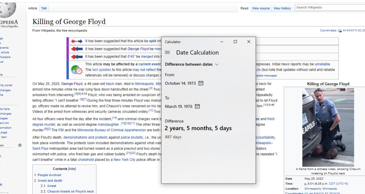
Task: Click the From date October 14, 1973
Action: [x=180, y=83]
